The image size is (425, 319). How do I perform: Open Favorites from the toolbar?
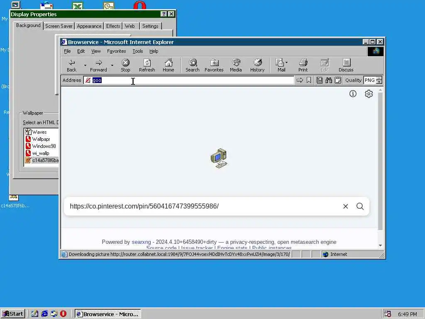point(214,65)
